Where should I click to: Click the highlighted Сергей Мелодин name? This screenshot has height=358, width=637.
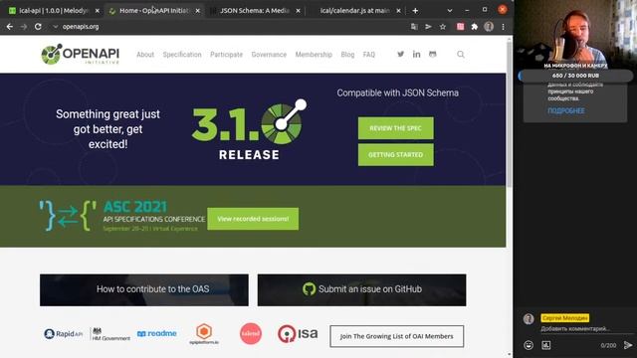point(564,318)
